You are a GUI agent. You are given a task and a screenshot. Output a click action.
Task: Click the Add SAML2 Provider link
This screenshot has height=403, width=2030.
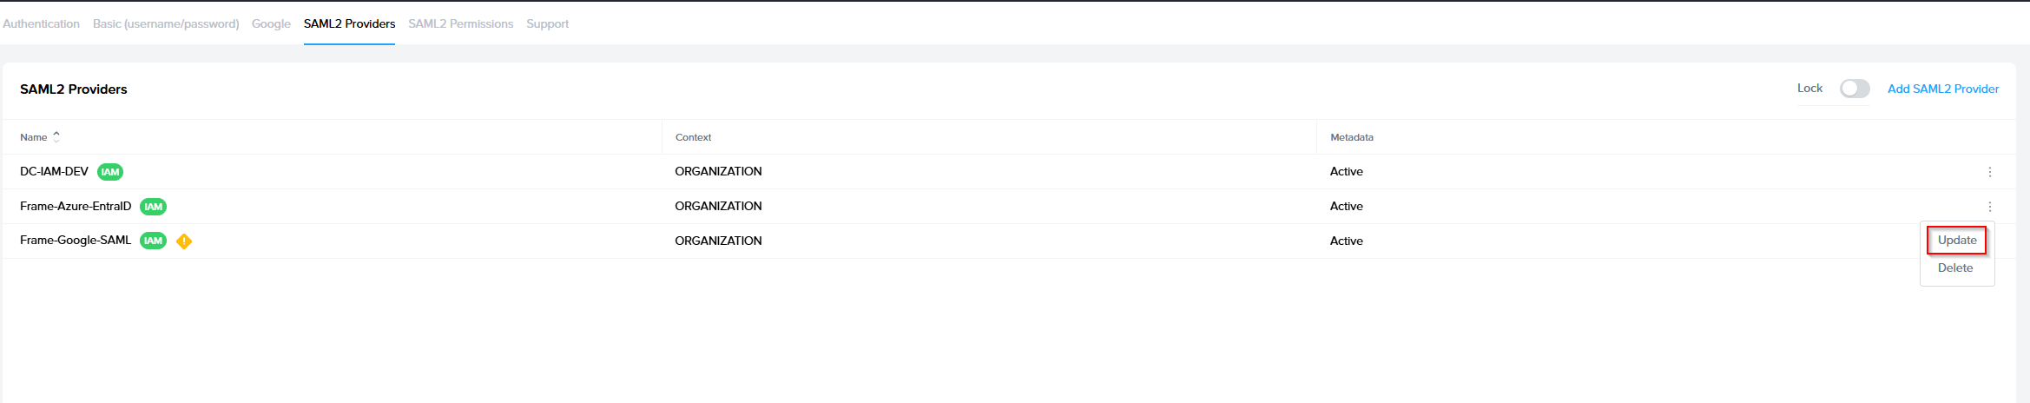pos(1942,89)
